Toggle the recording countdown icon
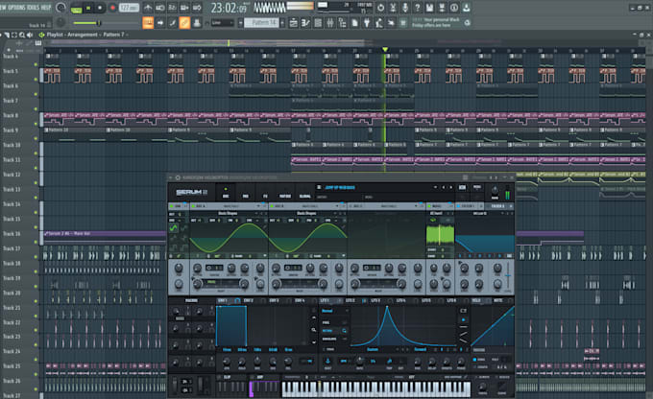This screenshot has height=399, width=653. pyautogui.click(x=173, y=8)
